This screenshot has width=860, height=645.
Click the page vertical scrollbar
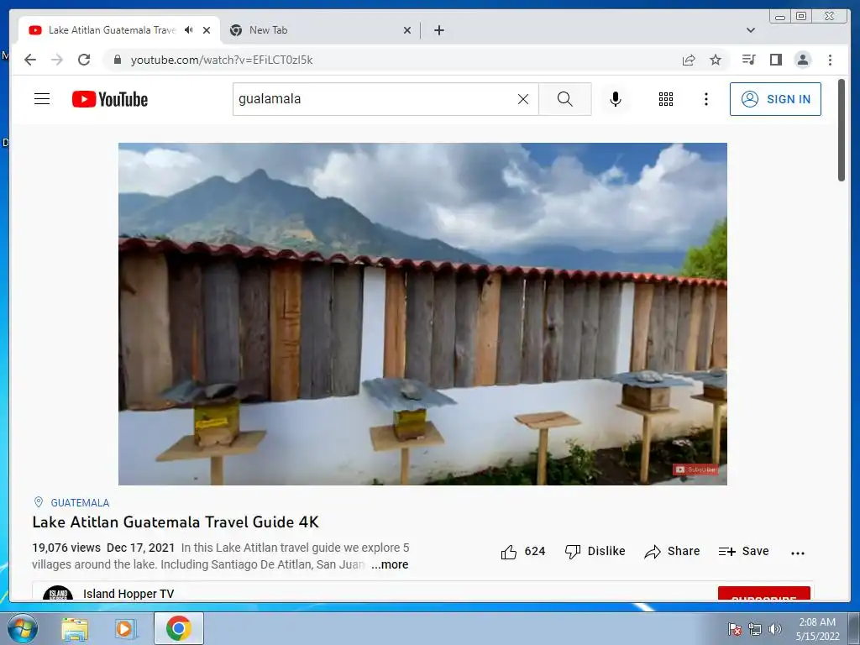(x=842, y=129)
